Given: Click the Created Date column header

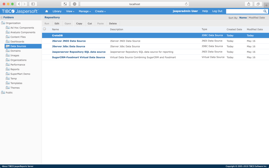Looking at the screenshot, I should pos(234,29).
